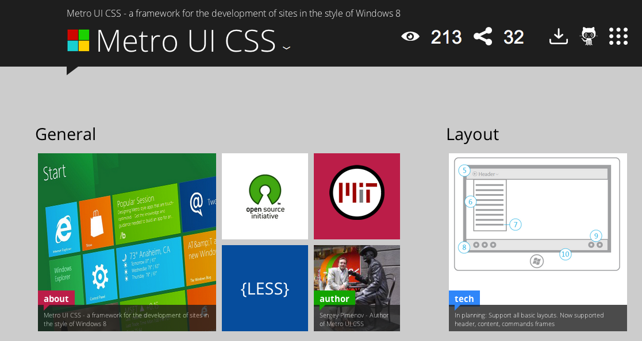Click the red about label

coord(56,299)
